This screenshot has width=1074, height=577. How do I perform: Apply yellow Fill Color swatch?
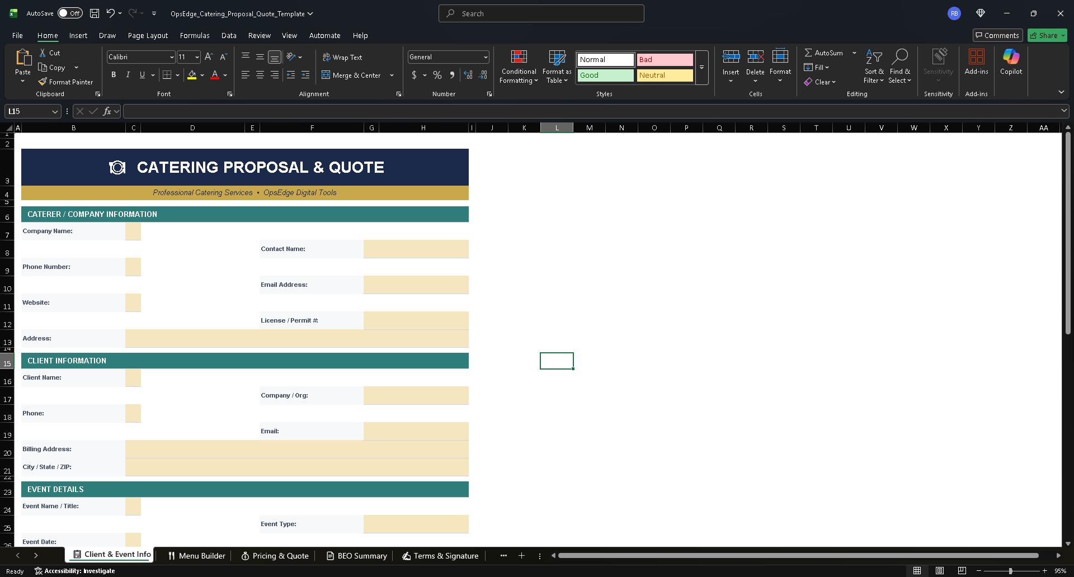click(x=192, y=75)
